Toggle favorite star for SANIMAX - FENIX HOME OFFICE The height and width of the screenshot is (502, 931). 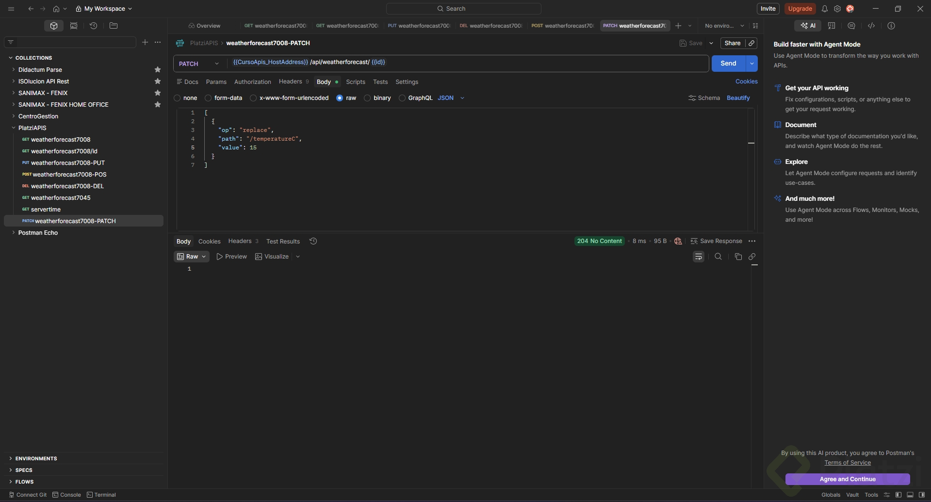(158, 105)
